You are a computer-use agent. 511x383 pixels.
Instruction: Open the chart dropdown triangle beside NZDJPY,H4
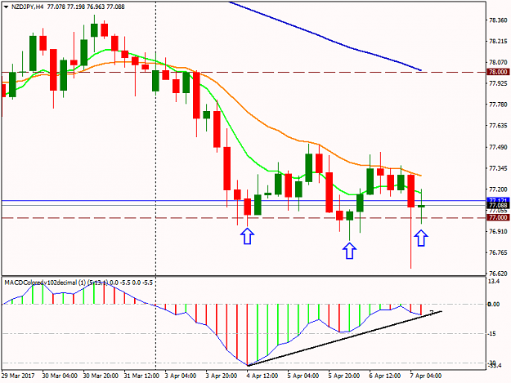tap(7, 7)
